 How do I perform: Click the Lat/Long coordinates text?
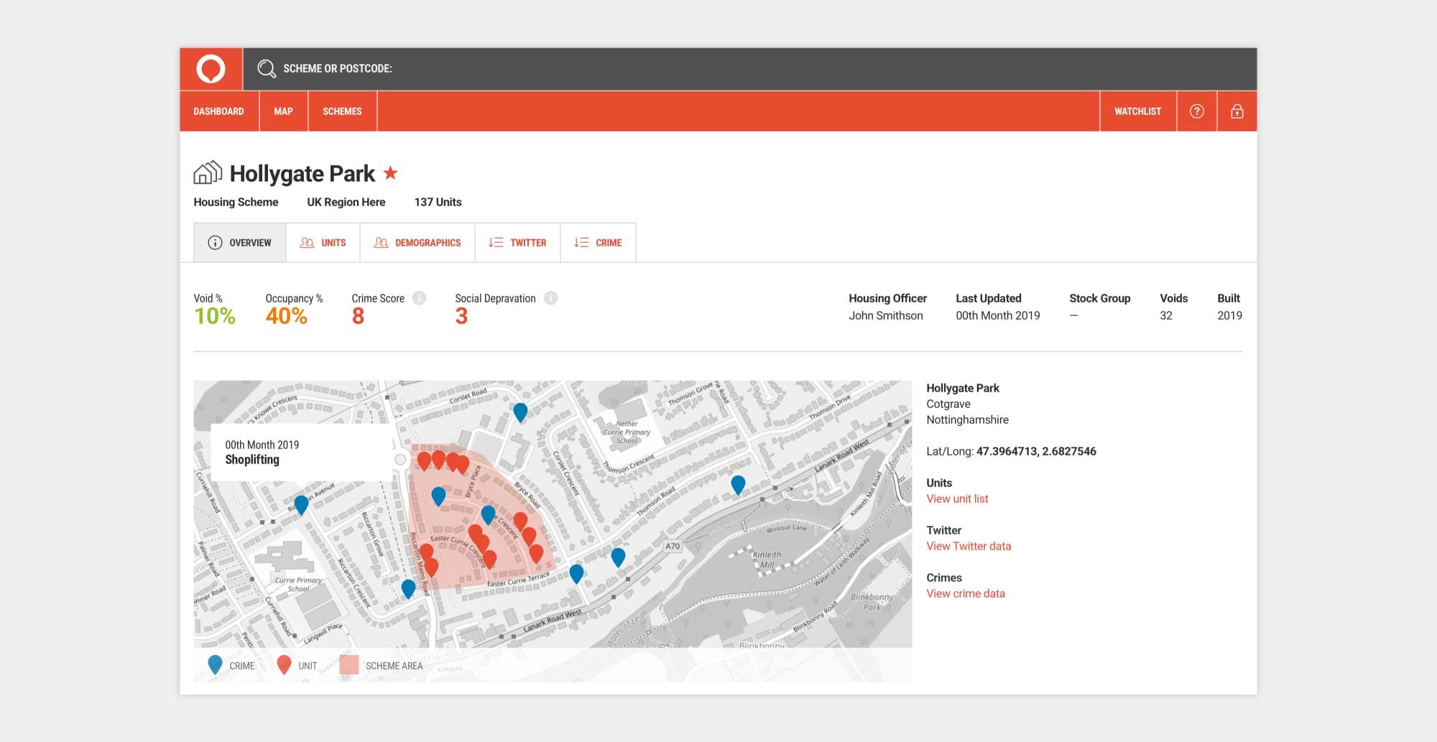pyautogui.click(x=1036, y=451)
